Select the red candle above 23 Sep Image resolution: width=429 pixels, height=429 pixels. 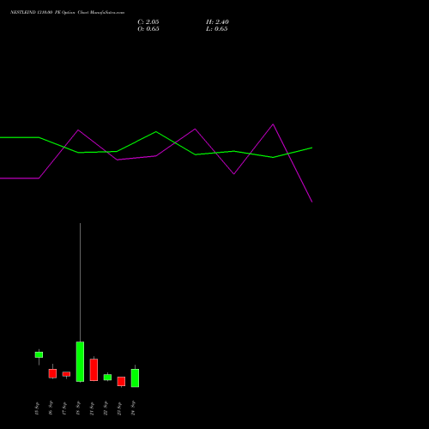[x=121, y=381]
